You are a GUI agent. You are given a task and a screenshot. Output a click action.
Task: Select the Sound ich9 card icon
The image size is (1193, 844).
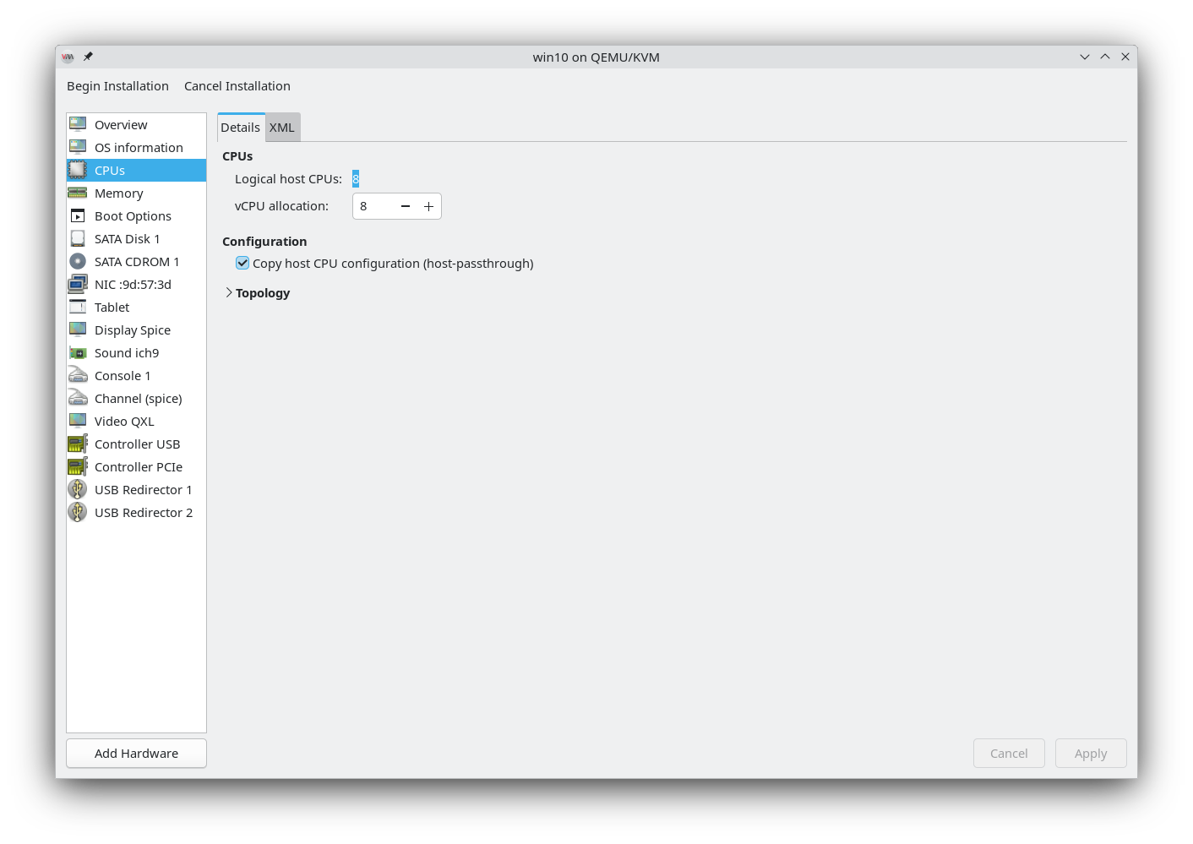click(x=78, y=353)
